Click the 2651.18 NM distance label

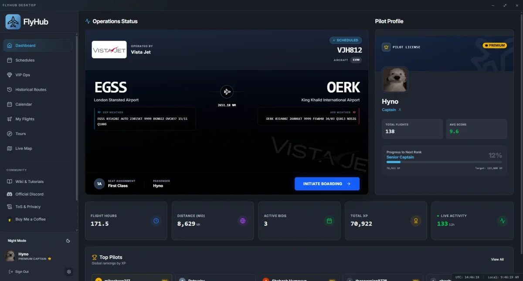point(227,105)
